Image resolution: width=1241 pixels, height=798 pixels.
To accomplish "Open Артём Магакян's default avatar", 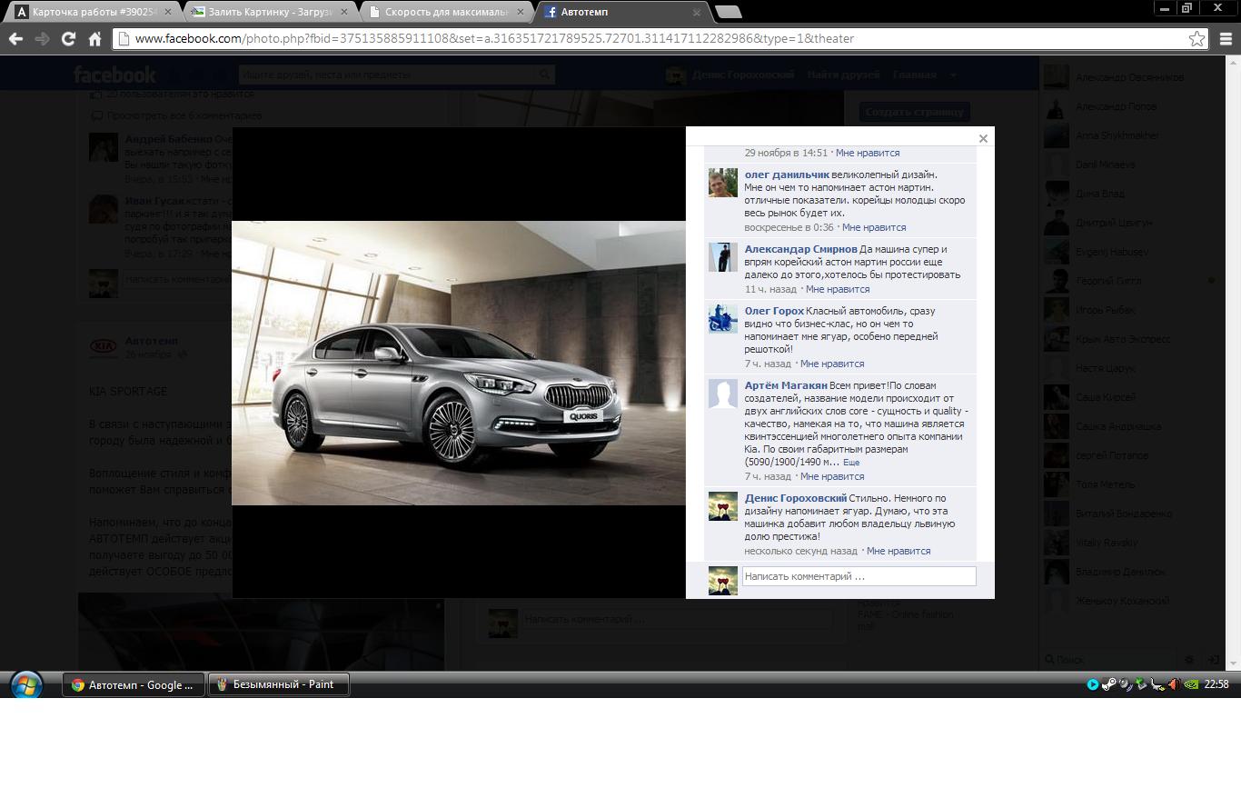I will 723,394.
